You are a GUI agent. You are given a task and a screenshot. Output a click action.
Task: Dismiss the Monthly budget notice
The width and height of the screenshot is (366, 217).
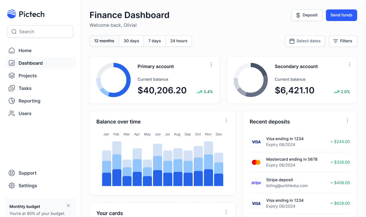click(x=68, y=206)
